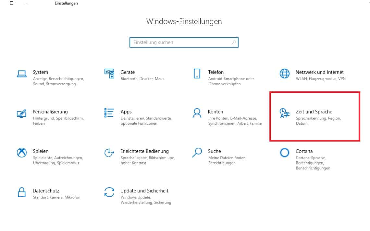Click the Suche magnifier icon

tap(197, 152)
